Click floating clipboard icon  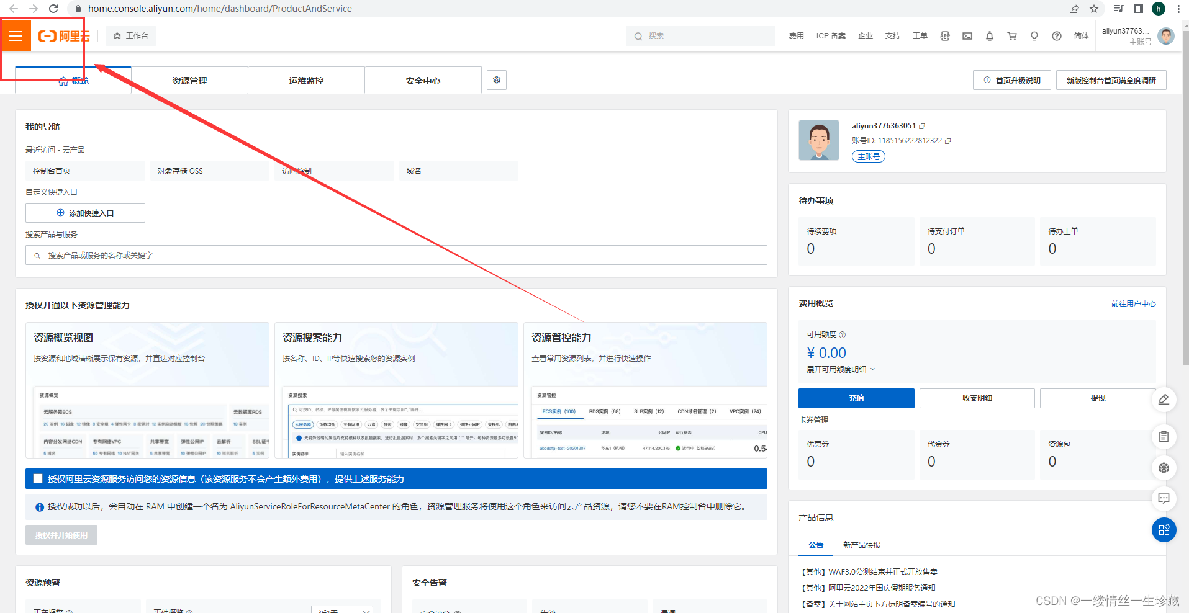click(1164, 437)
